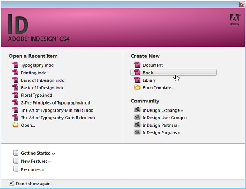Open Floral Typo.indd recent document
The height and width of the screenshot is (189, 246).
point(36,96)
